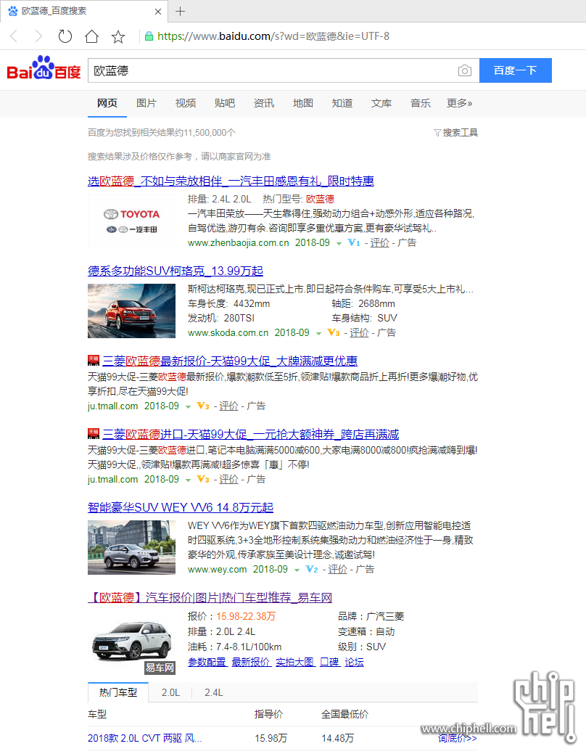The height and width of the screenshot is (754, 586).
Task: Click the V3 badge on skoda.com.cn result
Action: 333,333
